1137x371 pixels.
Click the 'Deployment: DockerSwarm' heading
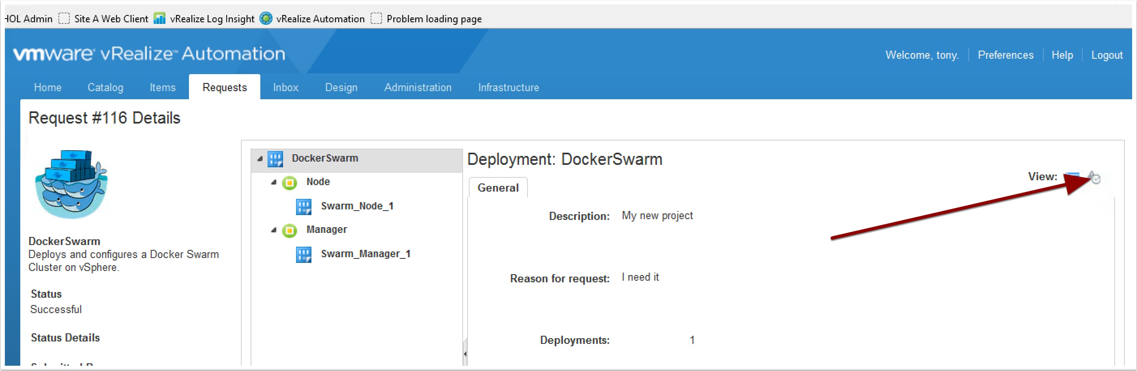coord(564,159)
